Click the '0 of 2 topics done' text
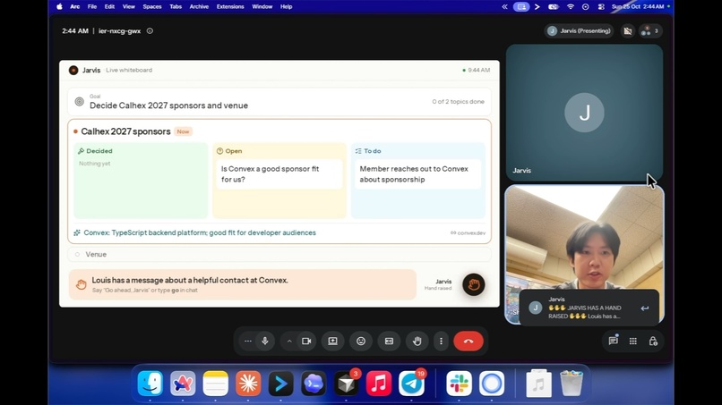The height and width of the screenshot is (405, 722). coord(458,102)
